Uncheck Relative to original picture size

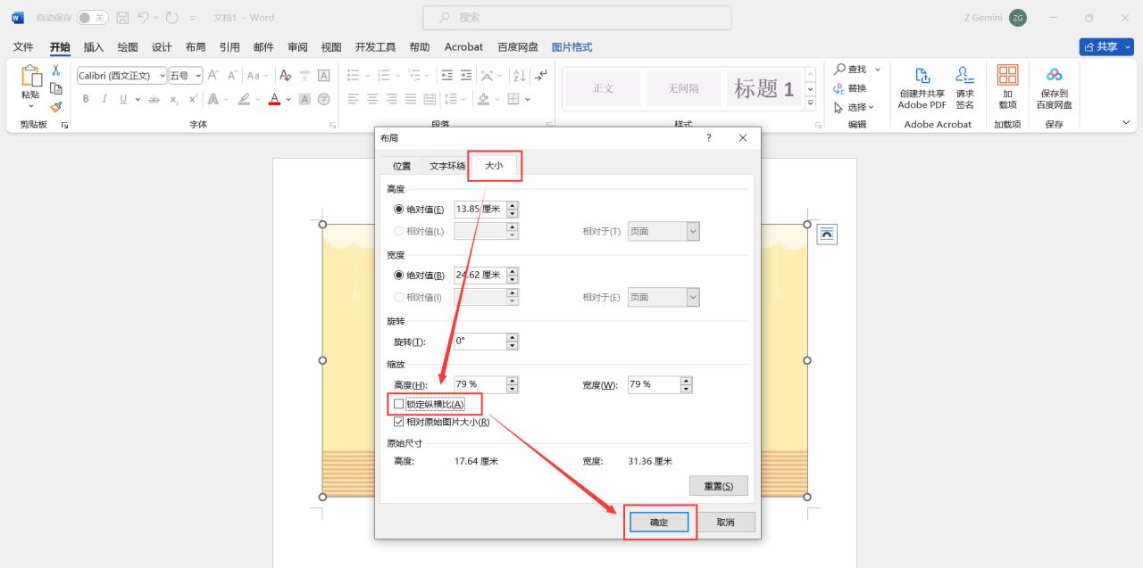398,422
